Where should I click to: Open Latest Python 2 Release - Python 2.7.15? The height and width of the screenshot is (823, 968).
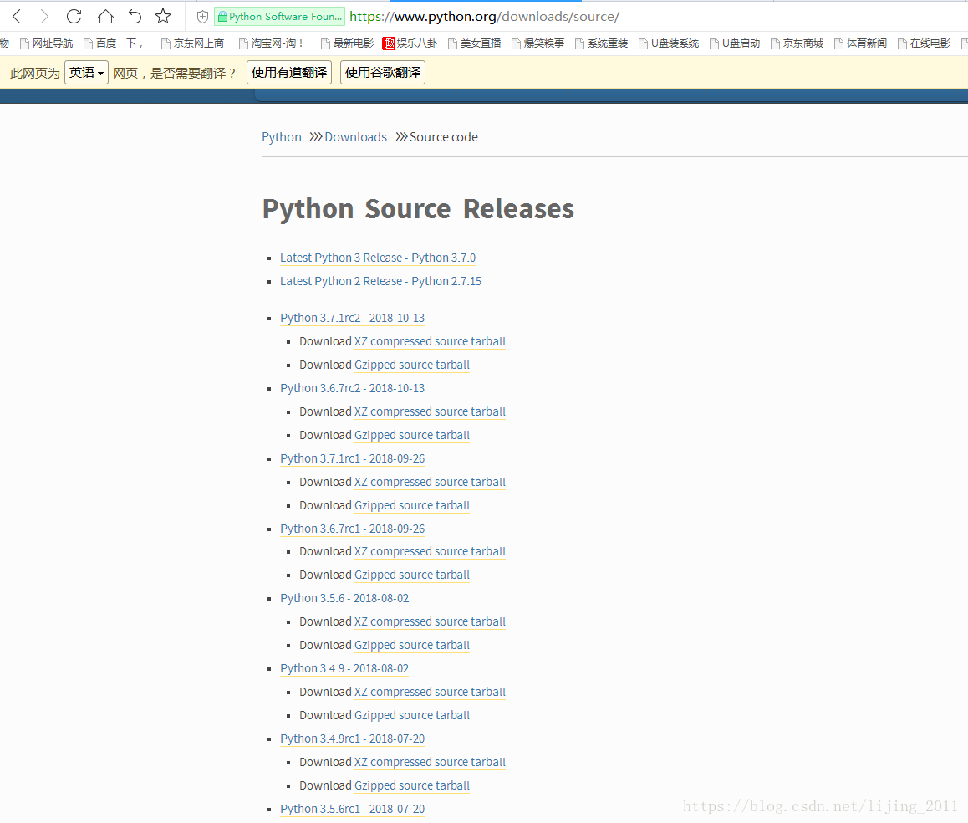tap(381, 281)
